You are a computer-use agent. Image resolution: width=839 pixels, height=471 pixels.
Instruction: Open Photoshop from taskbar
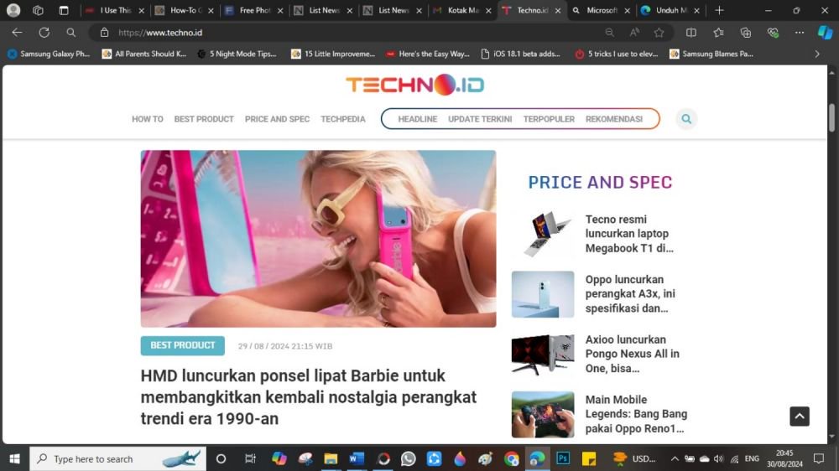click(563, 458)
